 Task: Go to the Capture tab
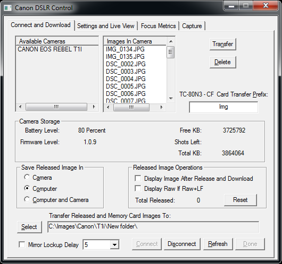192,26
